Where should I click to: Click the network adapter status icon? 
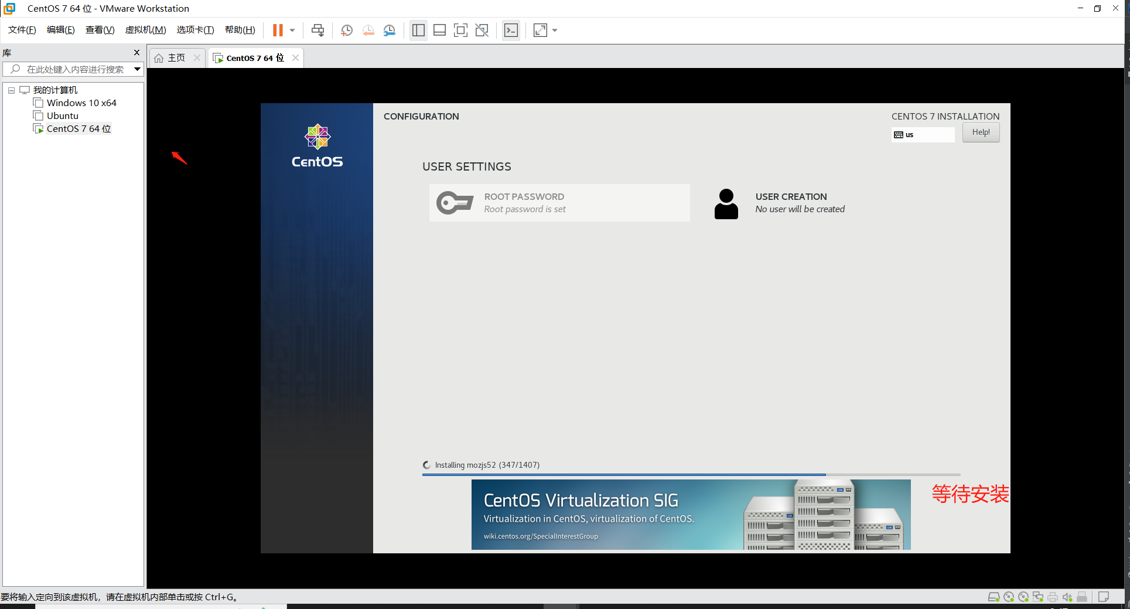(1038, 597)
